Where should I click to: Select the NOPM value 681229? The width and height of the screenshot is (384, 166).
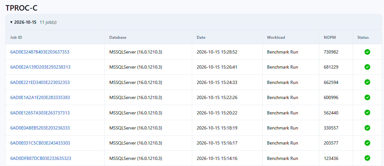pyautogui.click(x=331, y=67)
